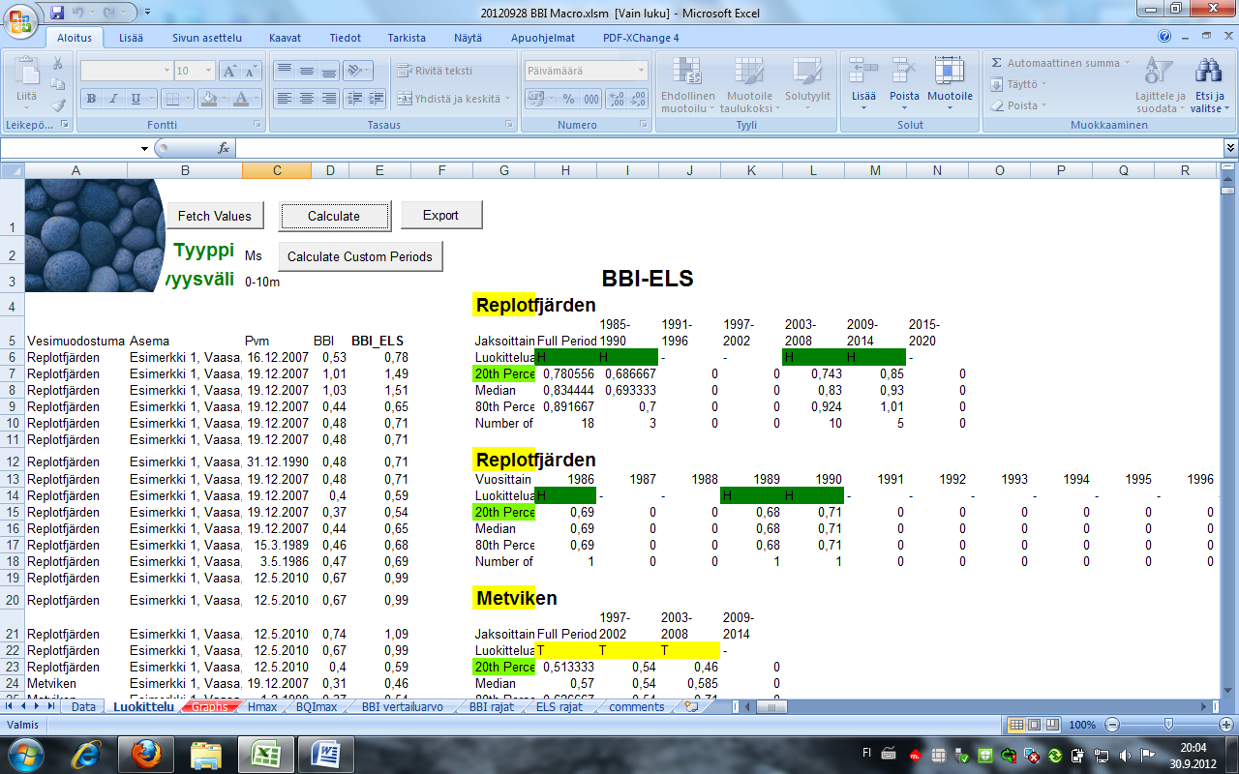The width and height of the screenshot is (1239, 774).
Task: Align text to the right
Action: (329, 99)
